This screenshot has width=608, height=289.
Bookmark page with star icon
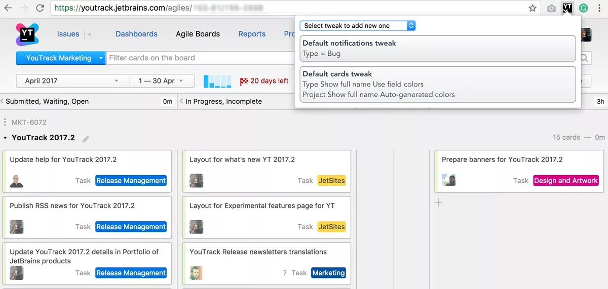tap(533, 8)
